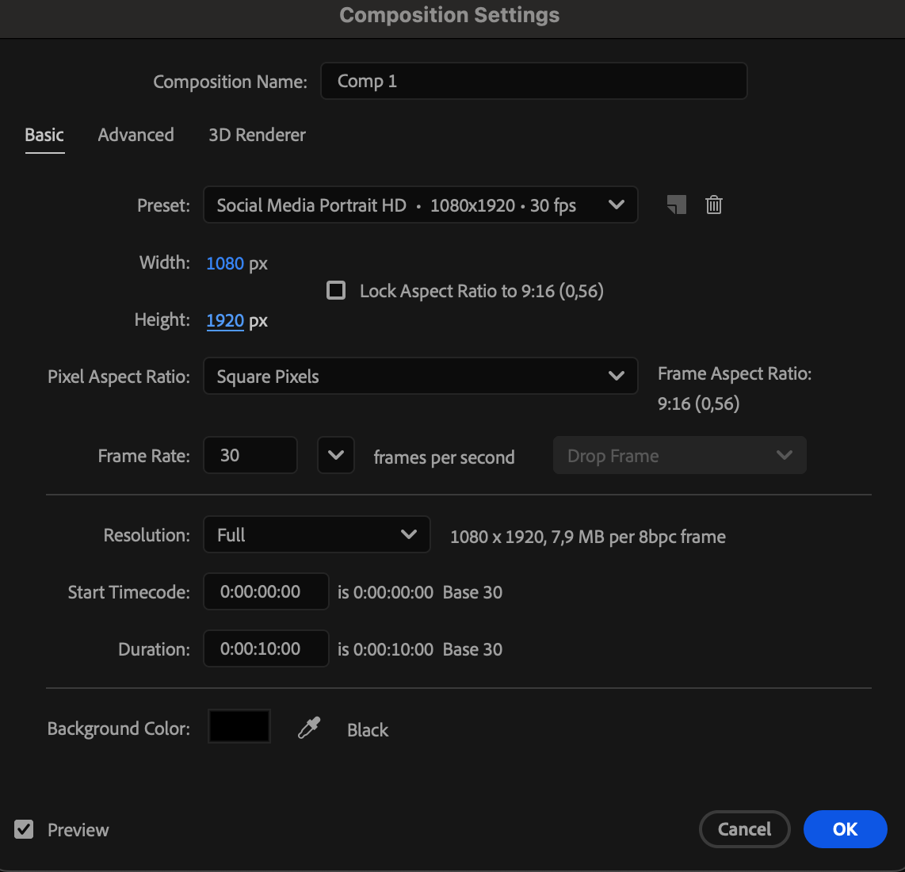Open the Preset dropdown
This screenshot has width=905, height=872.
pos(420,205)
